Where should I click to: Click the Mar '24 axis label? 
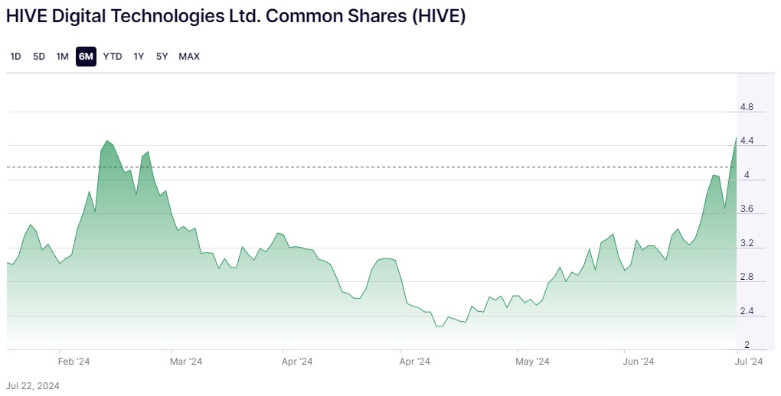coord(185,362)
